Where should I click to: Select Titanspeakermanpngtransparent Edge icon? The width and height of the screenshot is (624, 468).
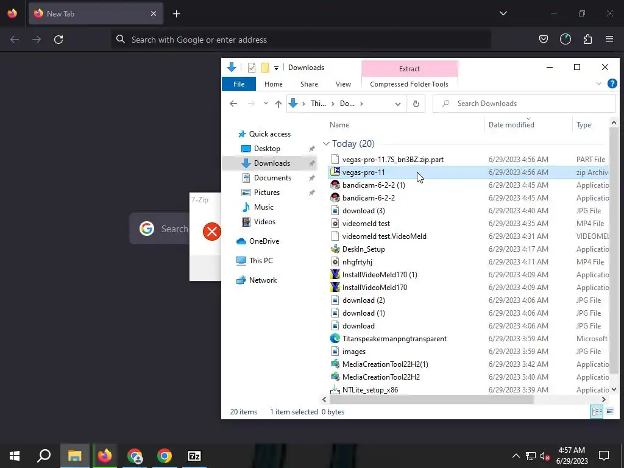(x=335, y=339)
